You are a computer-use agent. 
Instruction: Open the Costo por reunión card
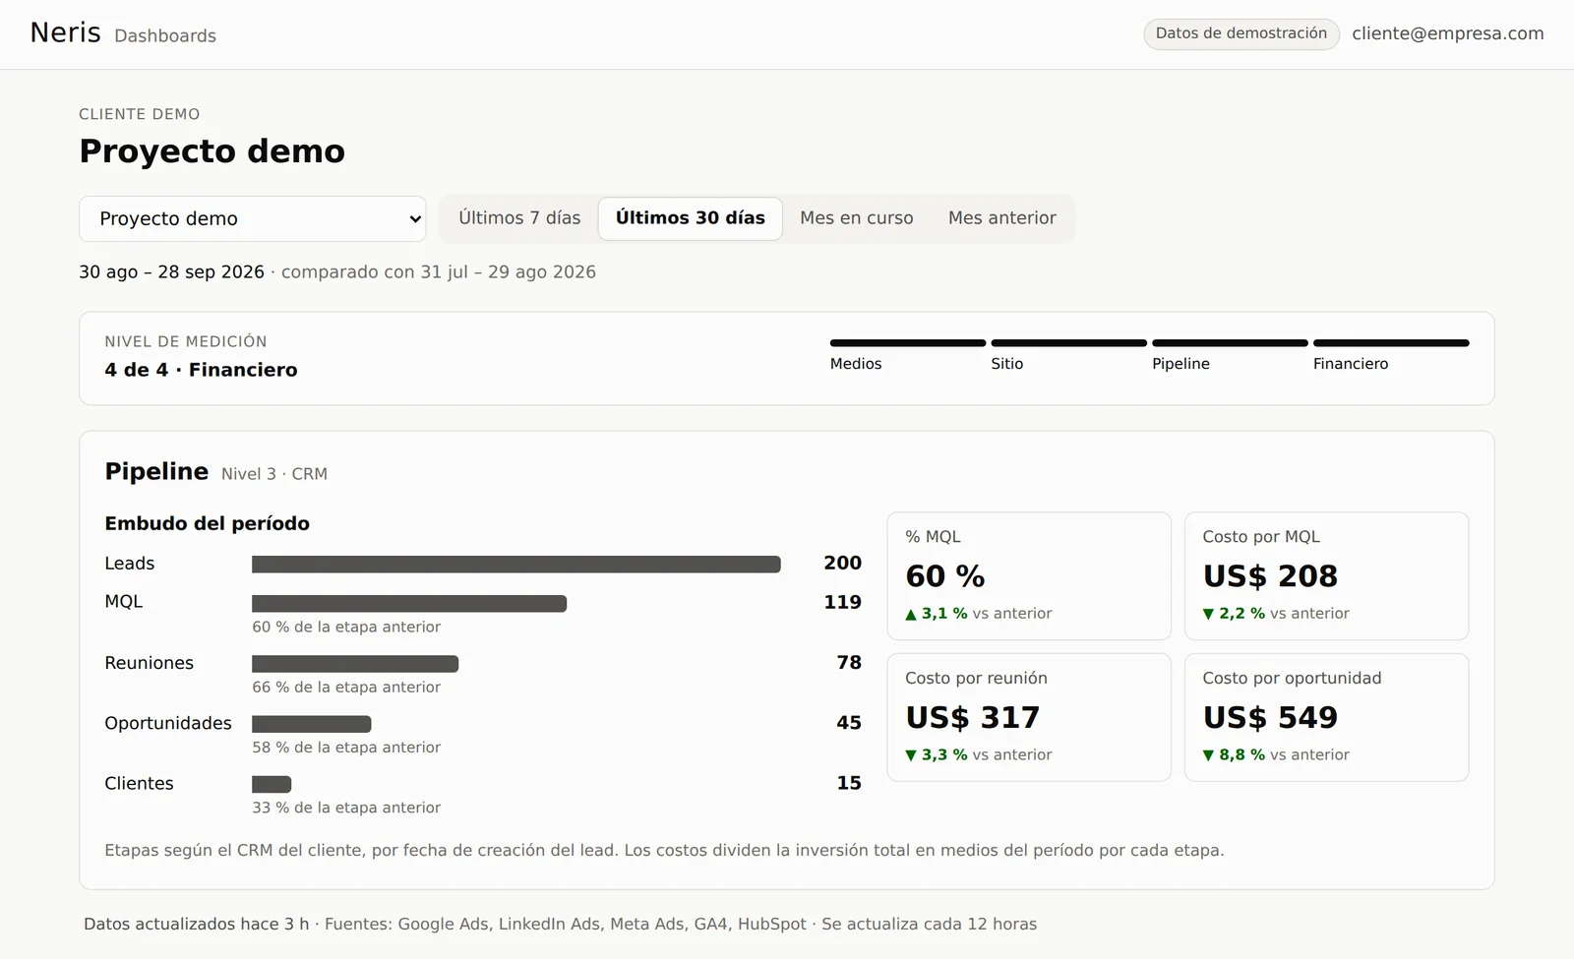point(1029,717)
